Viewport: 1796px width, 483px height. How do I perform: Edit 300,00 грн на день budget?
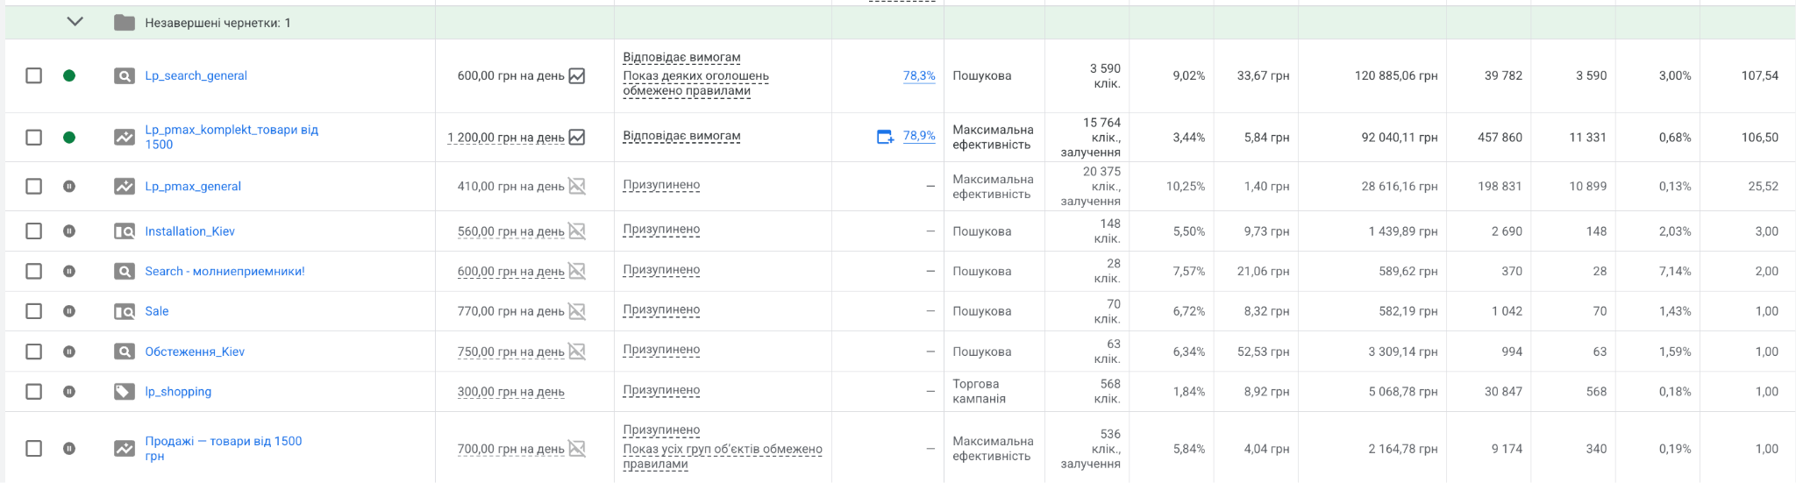[510, 392]
